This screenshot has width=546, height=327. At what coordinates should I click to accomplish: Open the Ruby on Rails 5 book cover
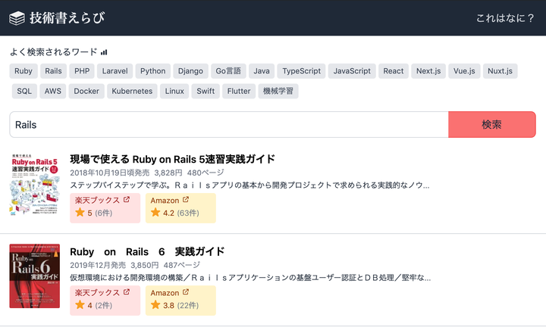click(x=34, y=185)
